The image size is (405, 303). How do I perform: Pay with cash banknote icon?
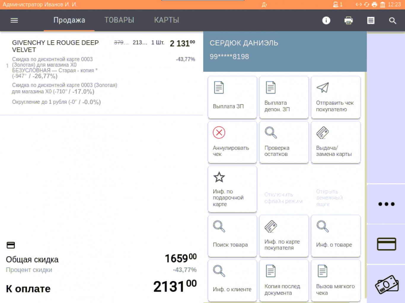pyautogui.click(x=386, y=284)
